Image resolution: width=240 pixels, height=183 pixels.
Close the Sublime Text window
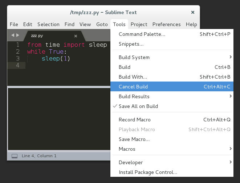pos(192,12)
